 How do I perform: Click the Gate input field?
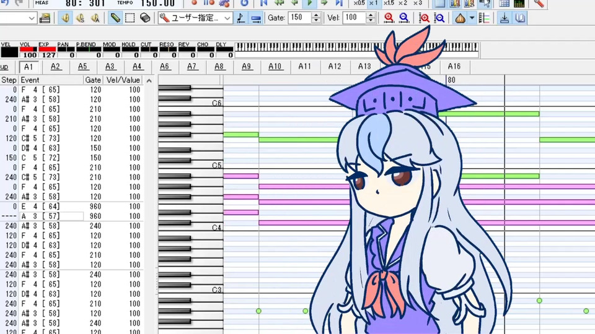(x=300, y=18)
